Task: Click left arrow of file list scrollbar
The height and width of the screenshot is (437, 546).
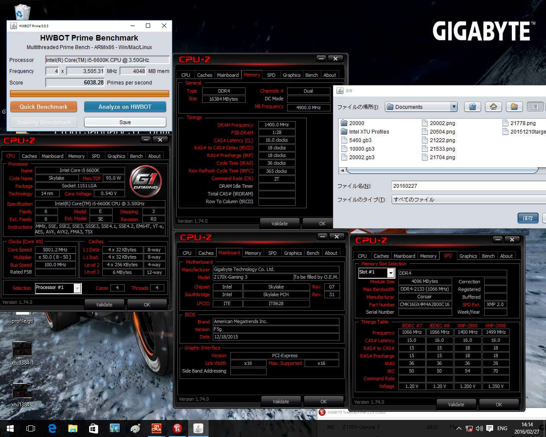Action: pyautogui.click(x=342, y=170)
